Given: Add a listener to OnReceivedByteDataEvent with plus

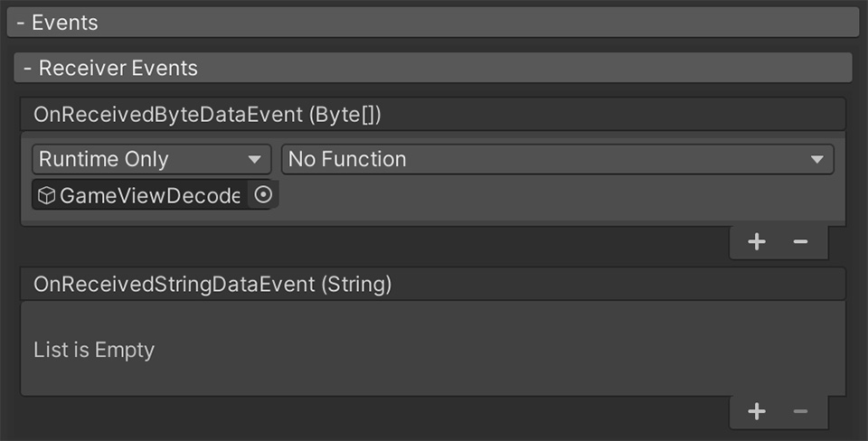Looking at the screenshot, I should coord(756,242).
